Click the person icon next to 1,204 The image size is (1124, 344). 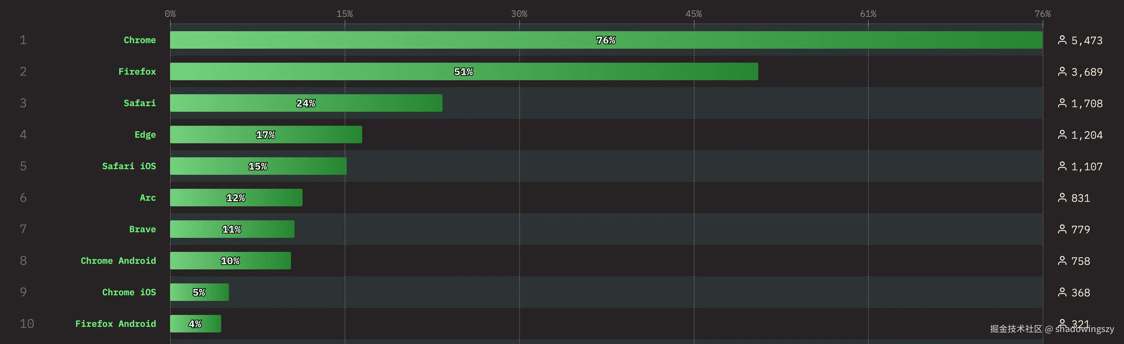tap(1062, 135)
